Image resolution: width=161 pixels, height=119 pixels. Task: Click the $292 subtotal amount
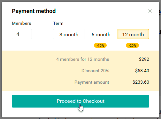point(144,59)
